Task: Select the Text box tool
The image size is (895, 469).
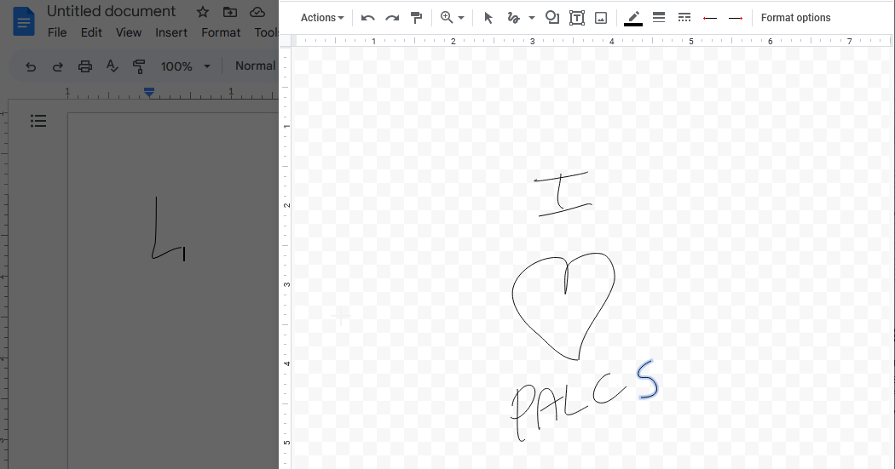Action: tap(577, 18)
